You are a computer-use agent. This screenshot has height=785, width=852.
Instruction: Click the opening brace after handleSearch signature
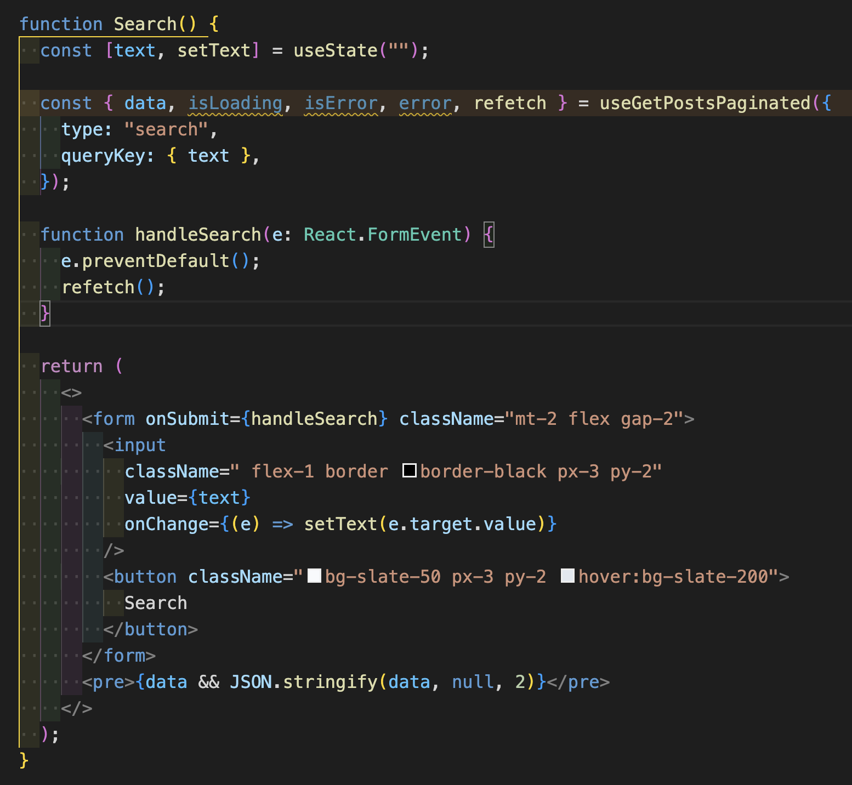click(489, 235)
